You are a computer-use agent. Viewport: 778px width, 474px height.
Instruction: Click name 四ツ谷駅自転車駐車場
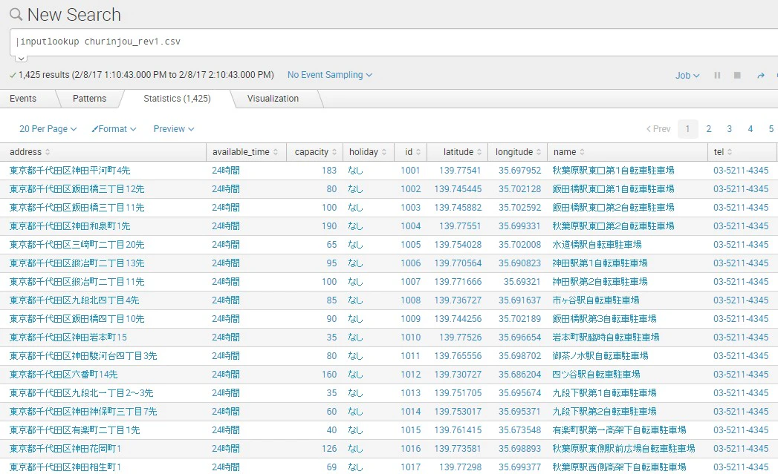(x=597, y=375)
